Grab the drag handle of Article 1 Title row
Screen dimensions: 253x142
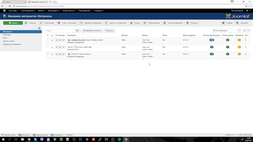pos(48,47)
